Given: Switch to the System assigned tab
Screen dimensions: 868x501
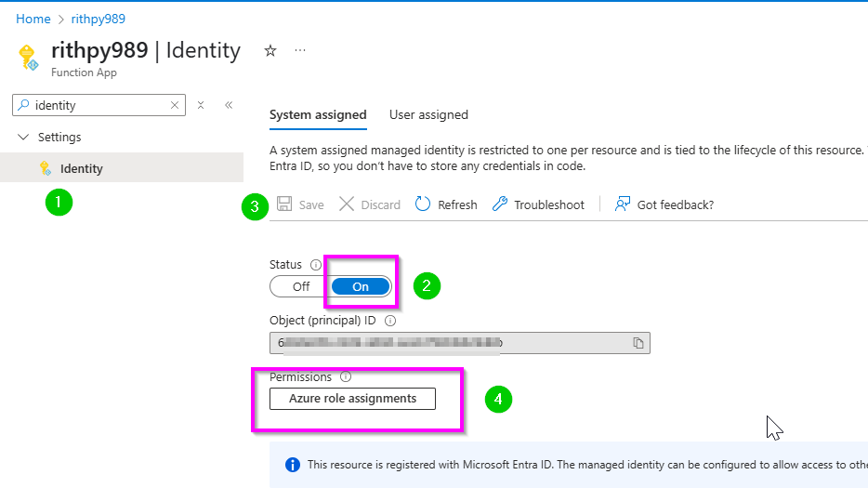Looking at the screenshot, I should click(x=318, y=115).
